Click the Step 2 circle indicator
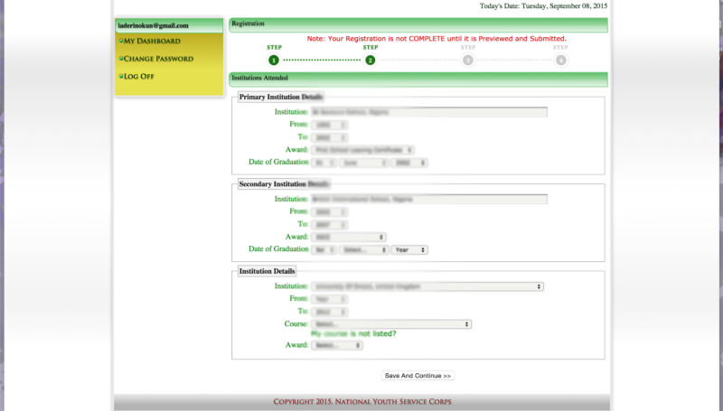 tap(370, 61)
